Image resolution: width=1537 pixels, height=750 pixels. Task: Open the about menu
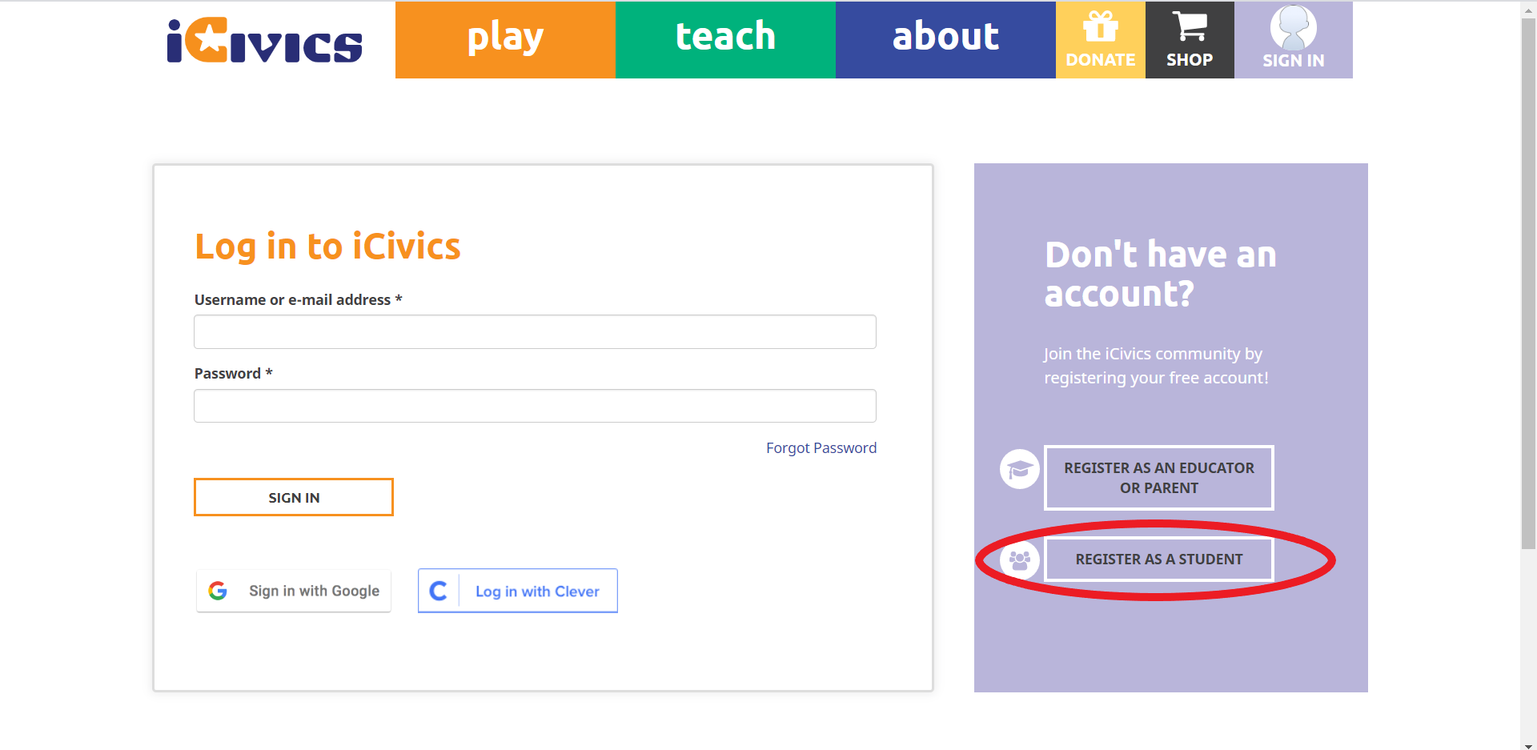945,39
